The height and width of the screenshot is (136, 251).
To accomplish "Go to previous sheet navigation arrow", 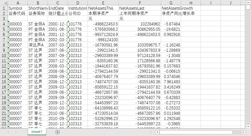I will pyautogui.click(x=8, y=132).
